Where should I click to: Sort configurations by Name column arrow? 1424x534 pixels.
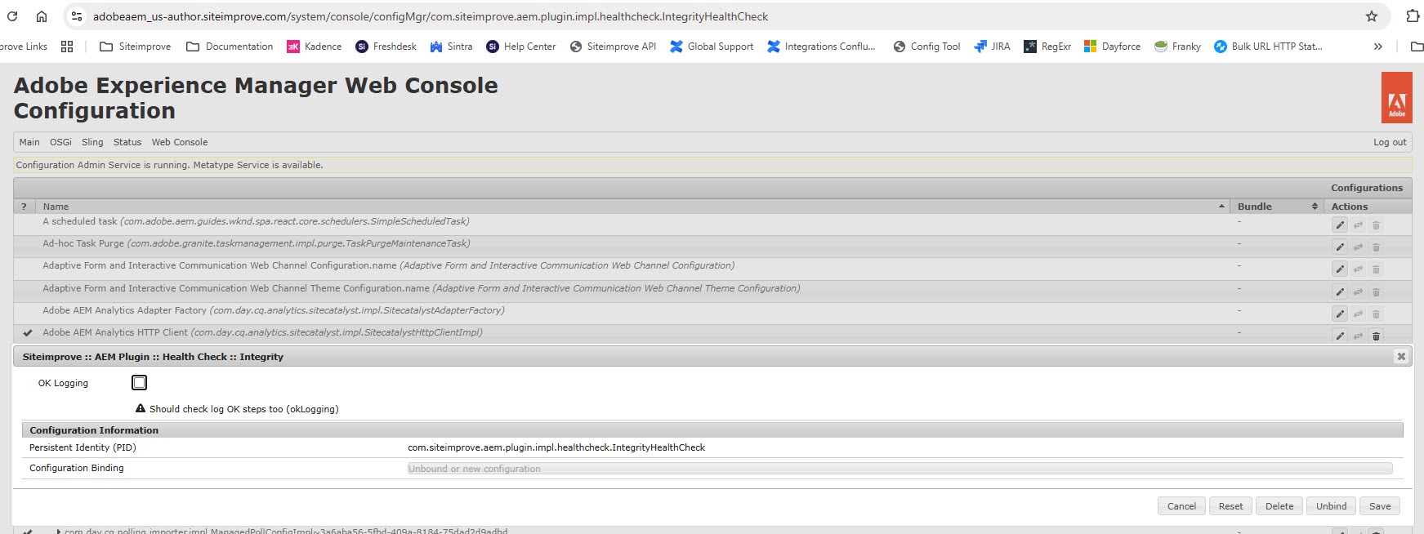coord(1221,207)
